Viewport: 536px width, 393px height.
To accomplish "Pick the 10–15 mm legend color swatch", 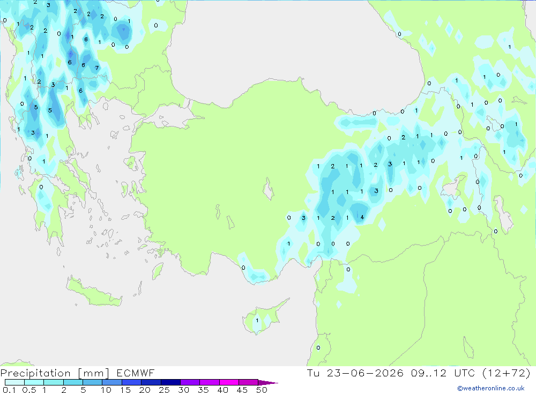I will tap(112, 382).
